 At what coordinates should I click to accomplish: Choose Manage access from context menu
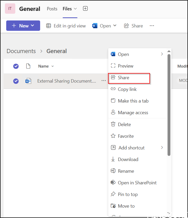click(133, 113)
